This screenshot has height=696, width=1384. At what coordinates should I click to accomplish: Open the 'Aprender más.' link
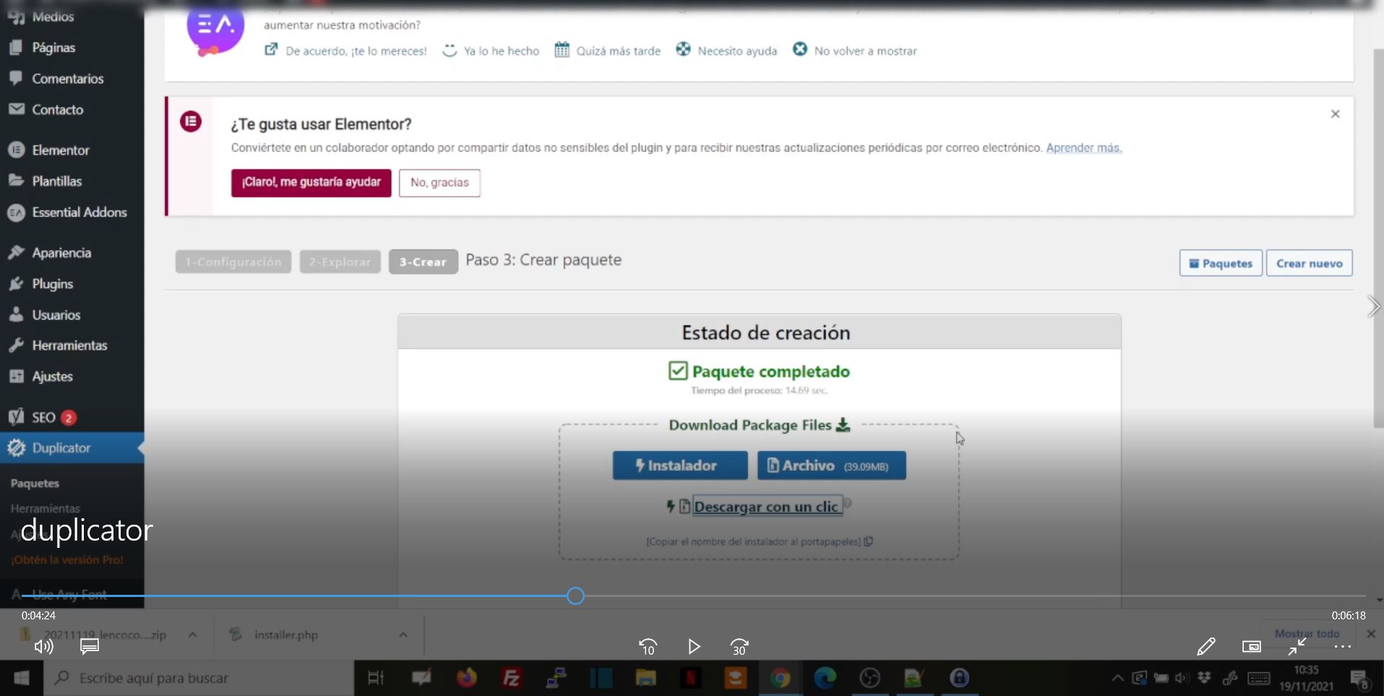coord(1083,147)
